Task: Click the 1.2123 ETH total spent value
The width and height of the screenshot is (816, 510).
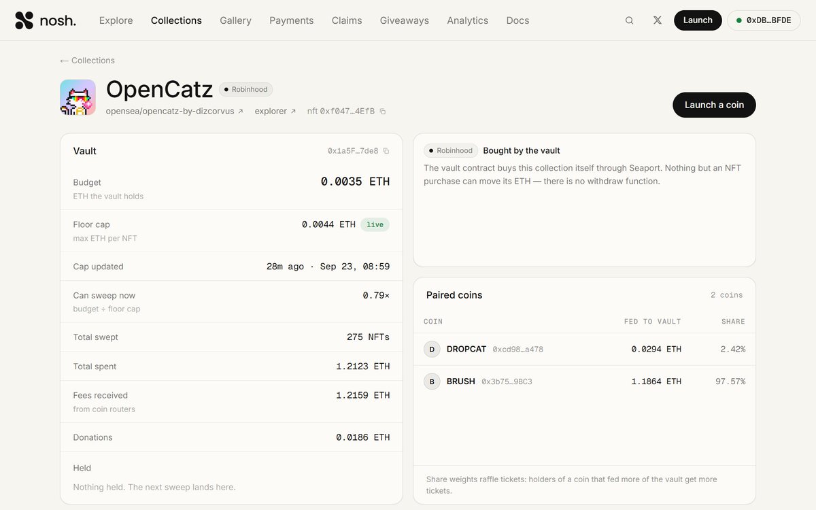Action: (363, 367)
